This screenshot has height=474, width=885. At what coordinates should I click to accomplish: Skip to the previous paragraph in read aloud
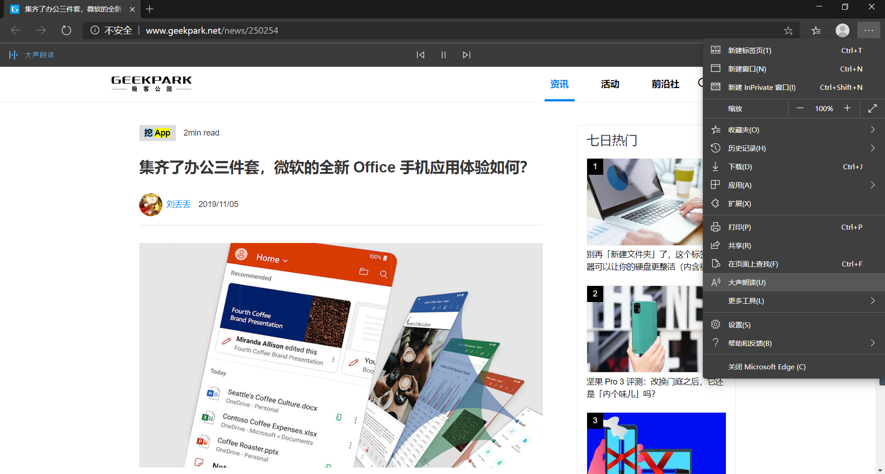click(421, 55)
